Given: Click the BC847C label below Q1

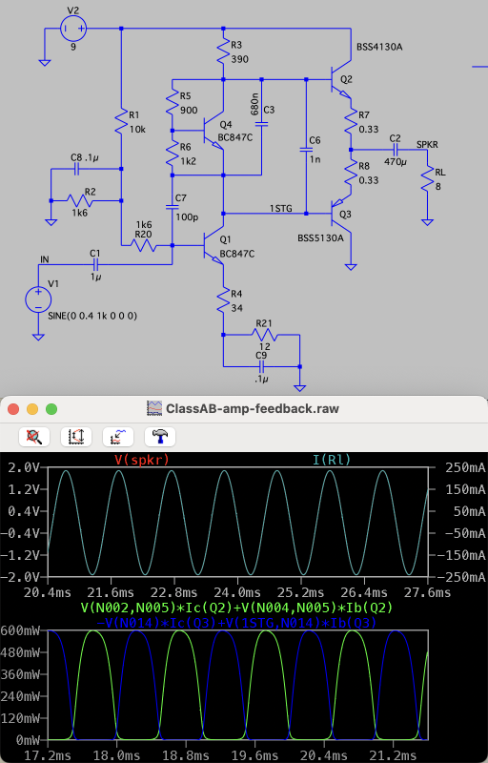Looking at the screenshot, I should [x=236, y=253].
